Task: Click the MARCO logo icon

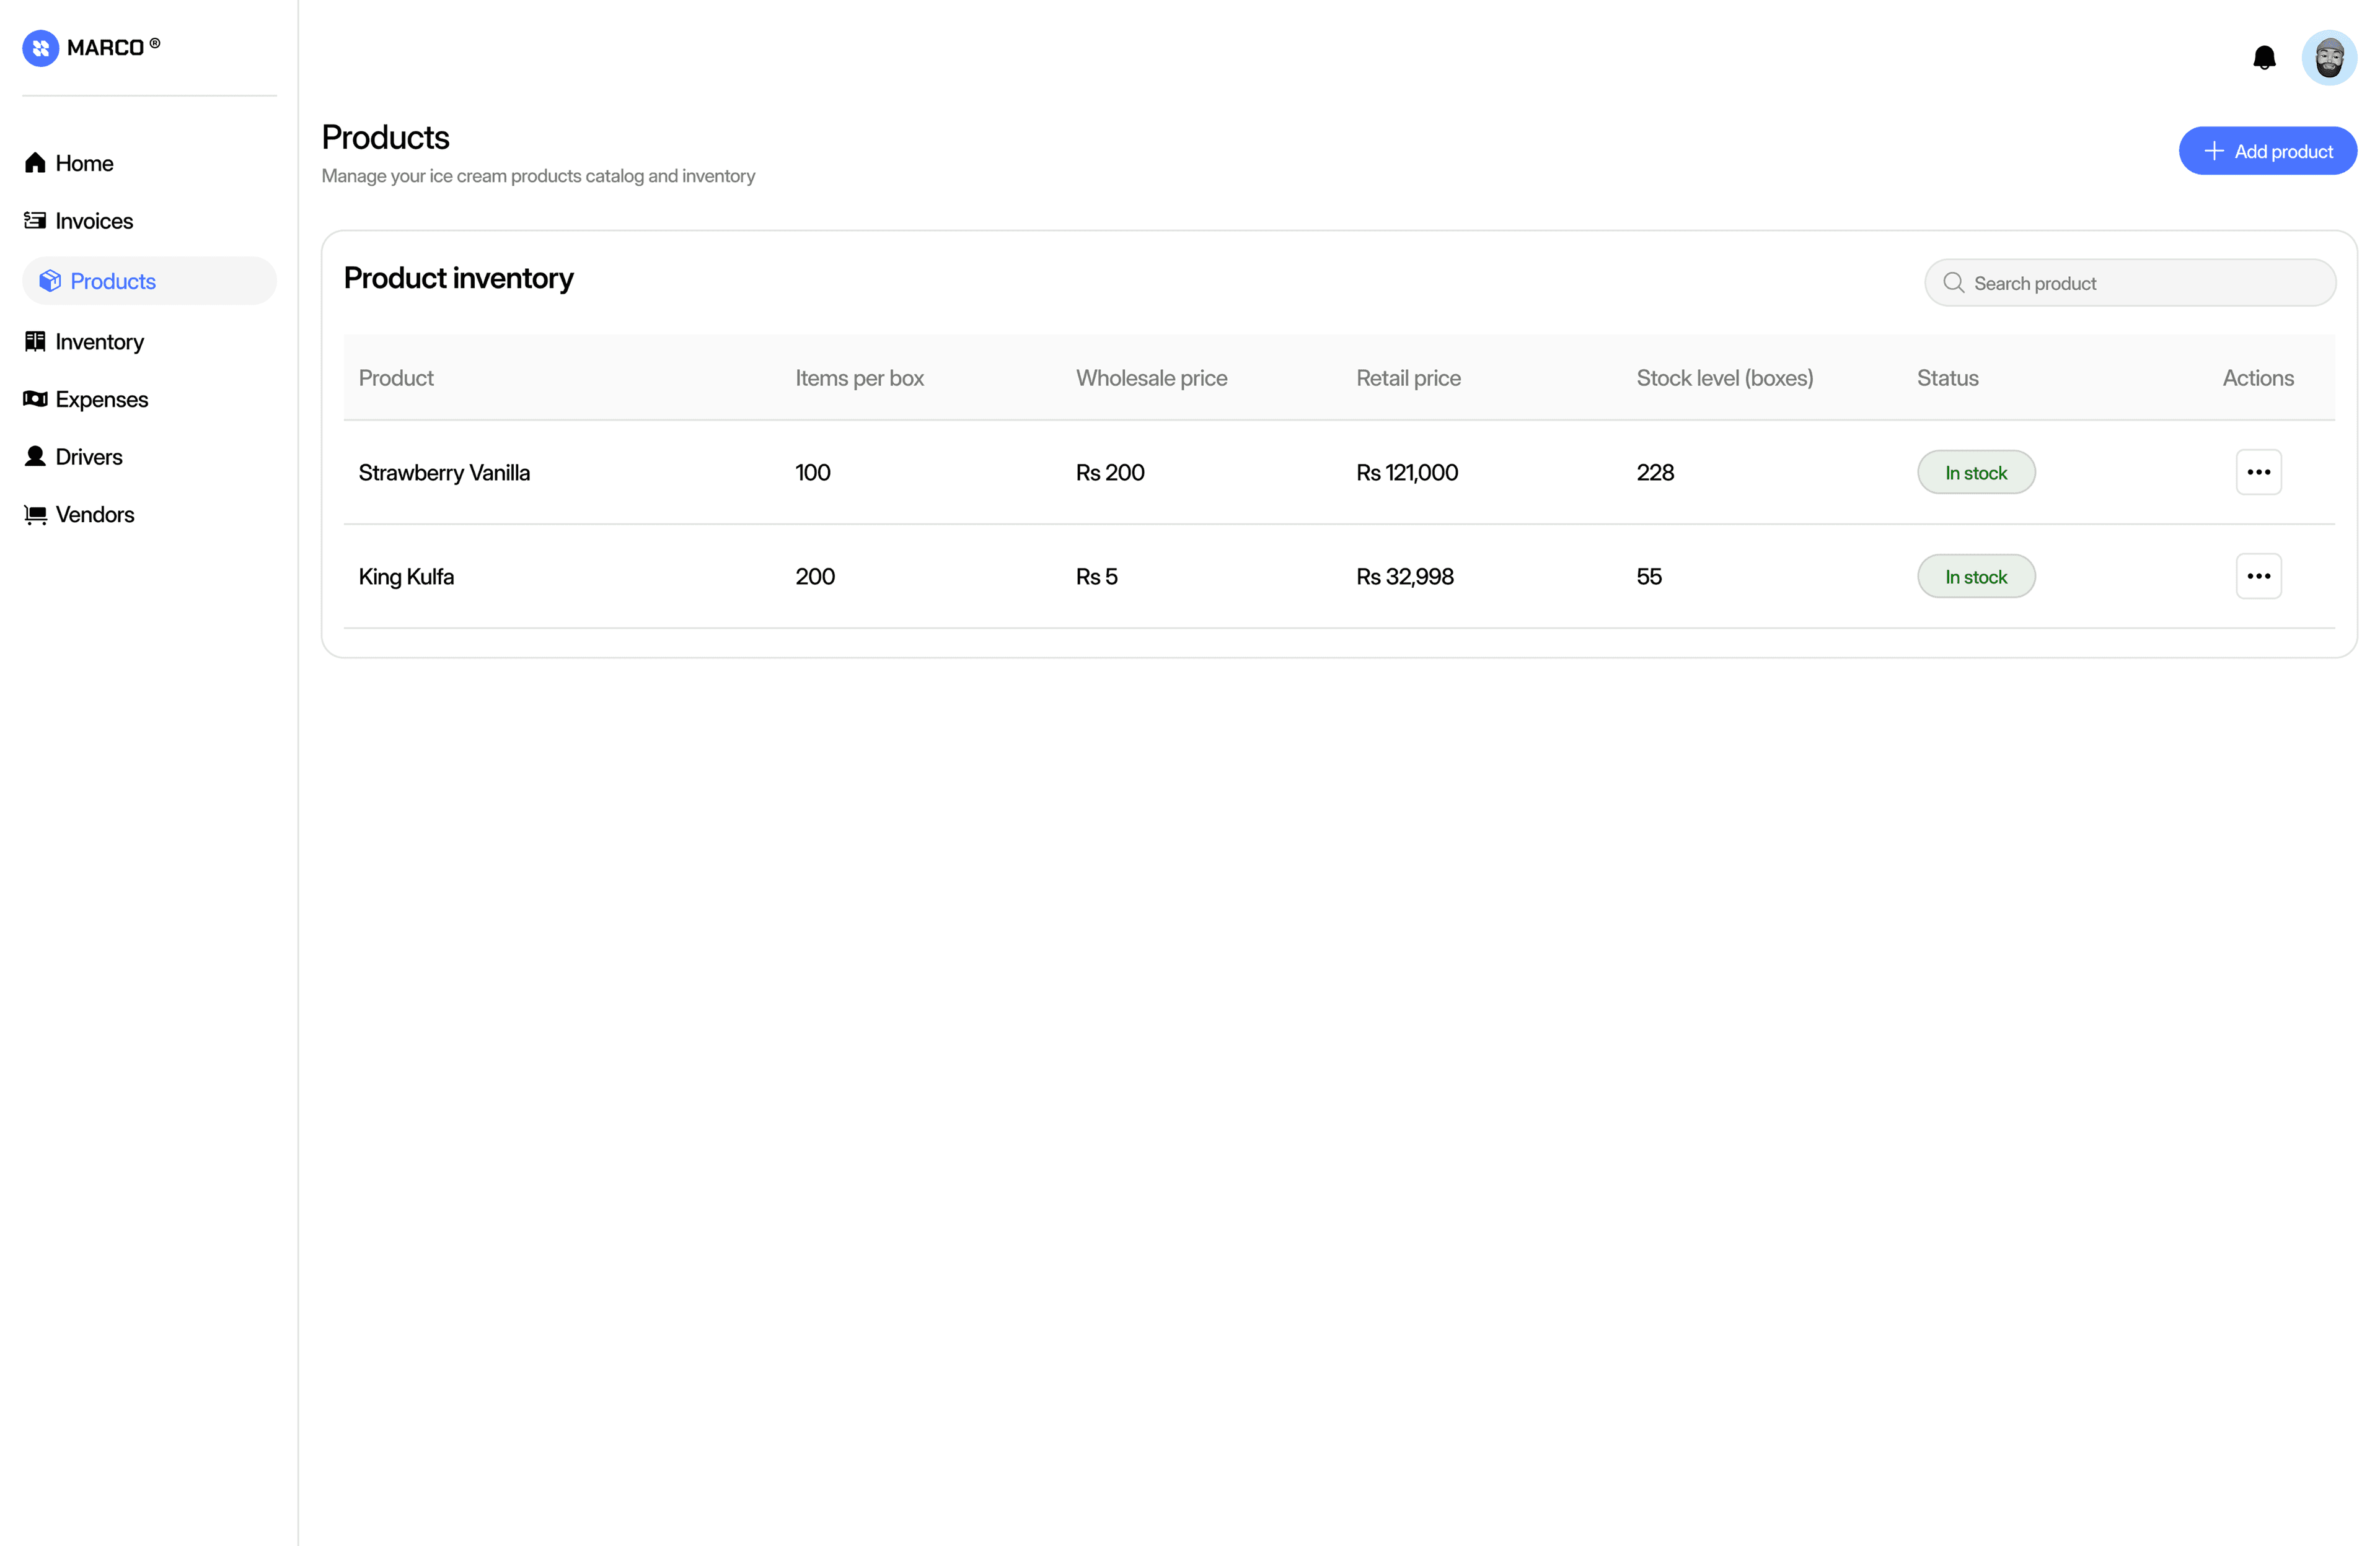Action: click(x=41, y=48)
